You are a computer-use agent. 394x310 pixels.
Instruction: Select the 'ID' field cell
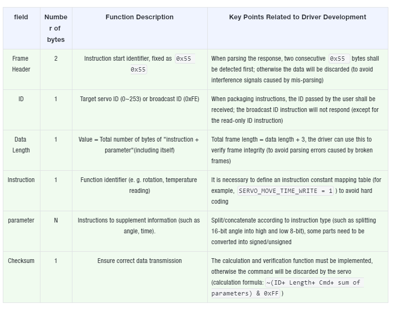[x=21, y=110]
